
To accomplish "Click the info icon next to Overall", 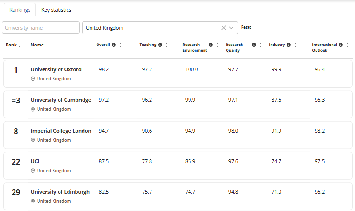I will tap(114, 45).
